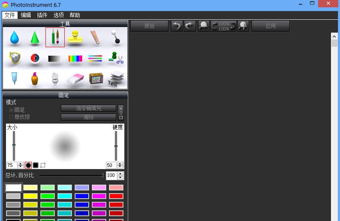The height and width of the screenshot is (221, 340).
Task: Select the pink eraser tool
Action: 75,79
